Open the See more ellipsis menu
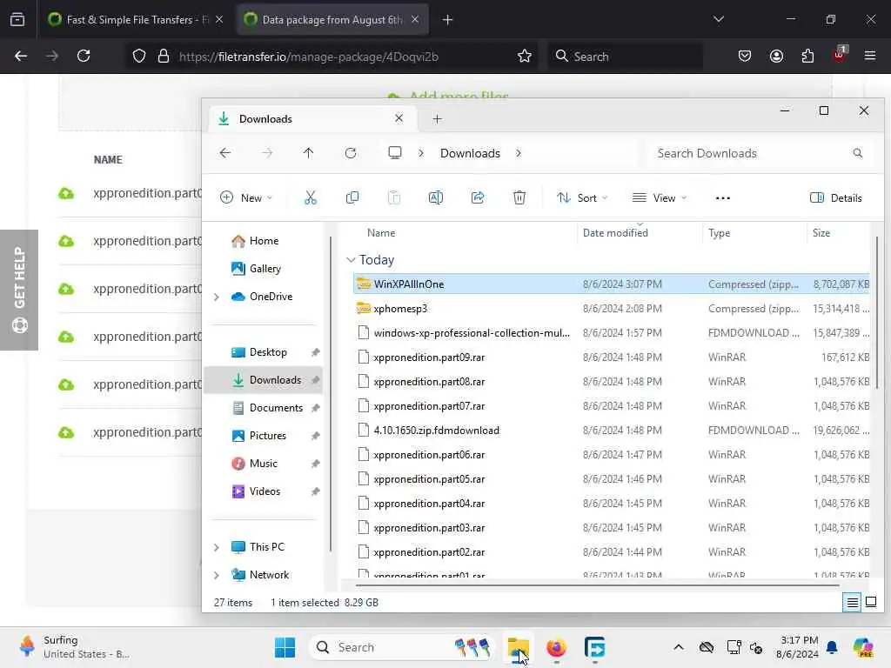The image size is (891, 668). click(723, 198)
